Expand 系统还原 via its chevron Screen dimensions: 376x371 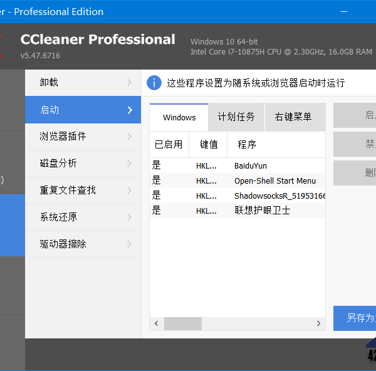click(130, 217)
